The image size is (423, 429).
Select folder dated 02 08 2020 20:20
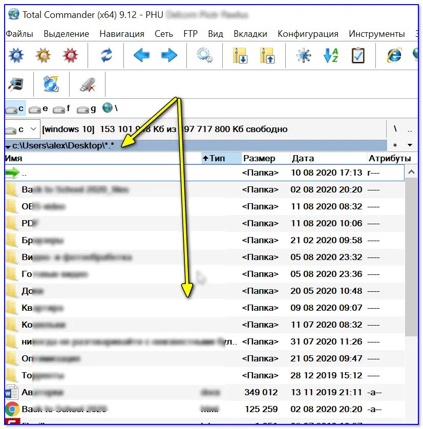[204, 189]
